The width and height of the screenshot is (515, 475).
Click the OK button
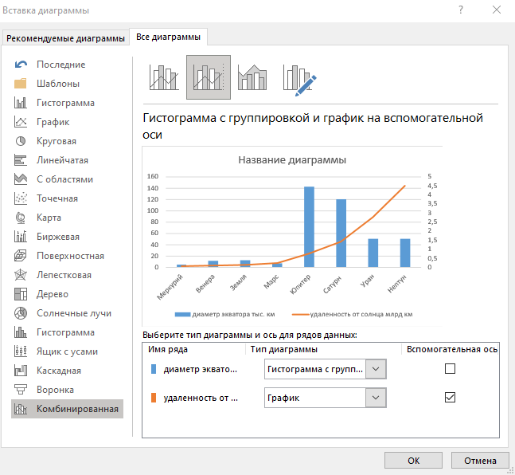tap(413, 460)
